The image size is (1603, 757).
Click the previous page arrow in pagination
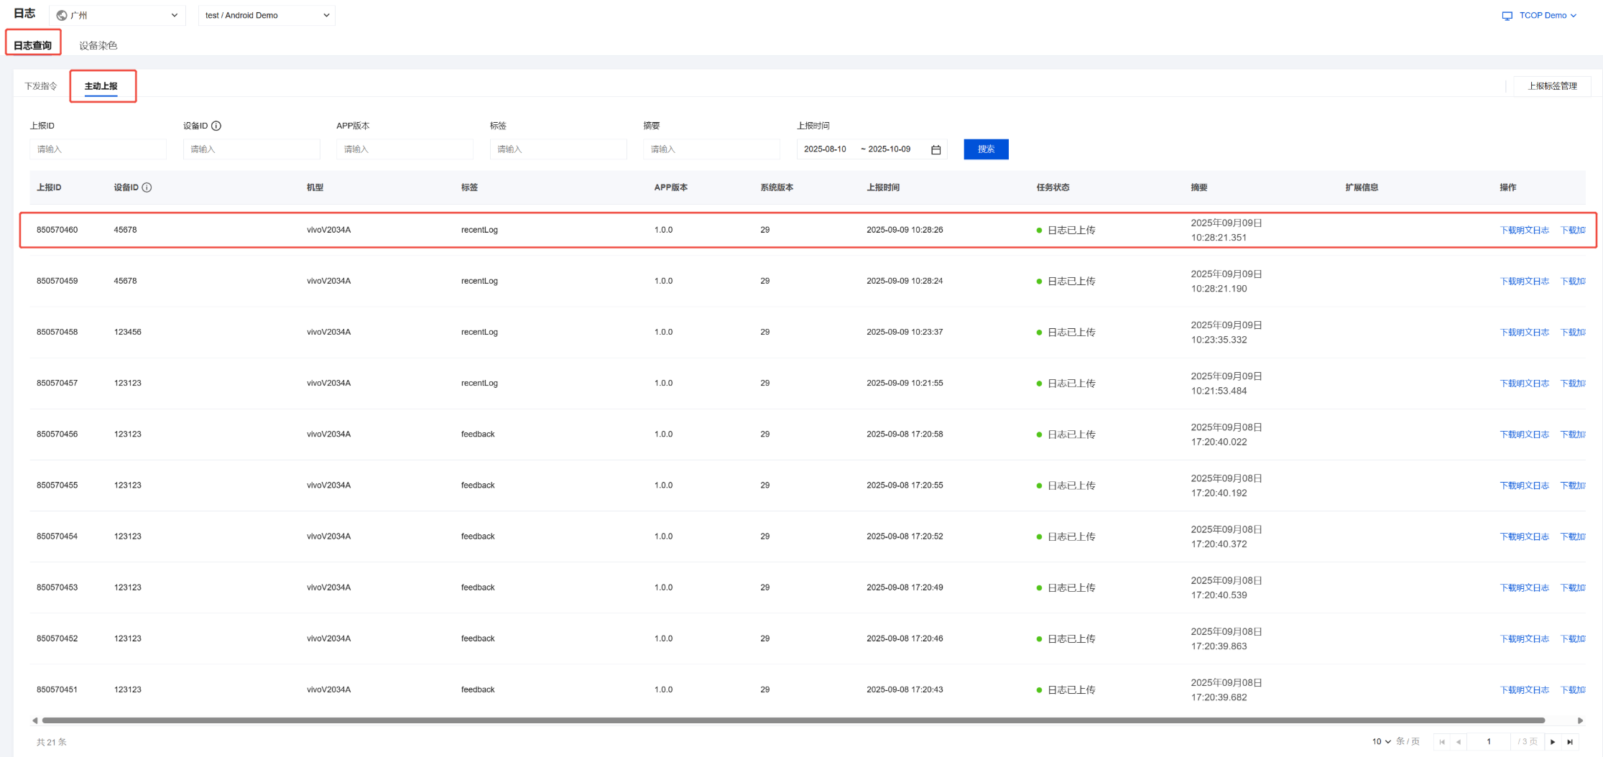(x=1459, y=742)
